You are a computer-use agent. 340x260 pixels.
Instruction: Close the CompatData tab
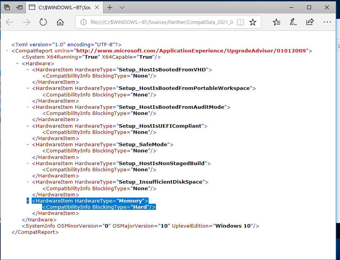pos(97,7)
